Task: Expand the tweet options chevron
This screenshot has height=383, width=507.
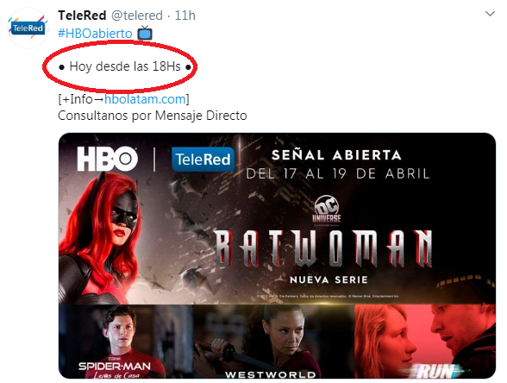Action: click(x=490, y=14)
